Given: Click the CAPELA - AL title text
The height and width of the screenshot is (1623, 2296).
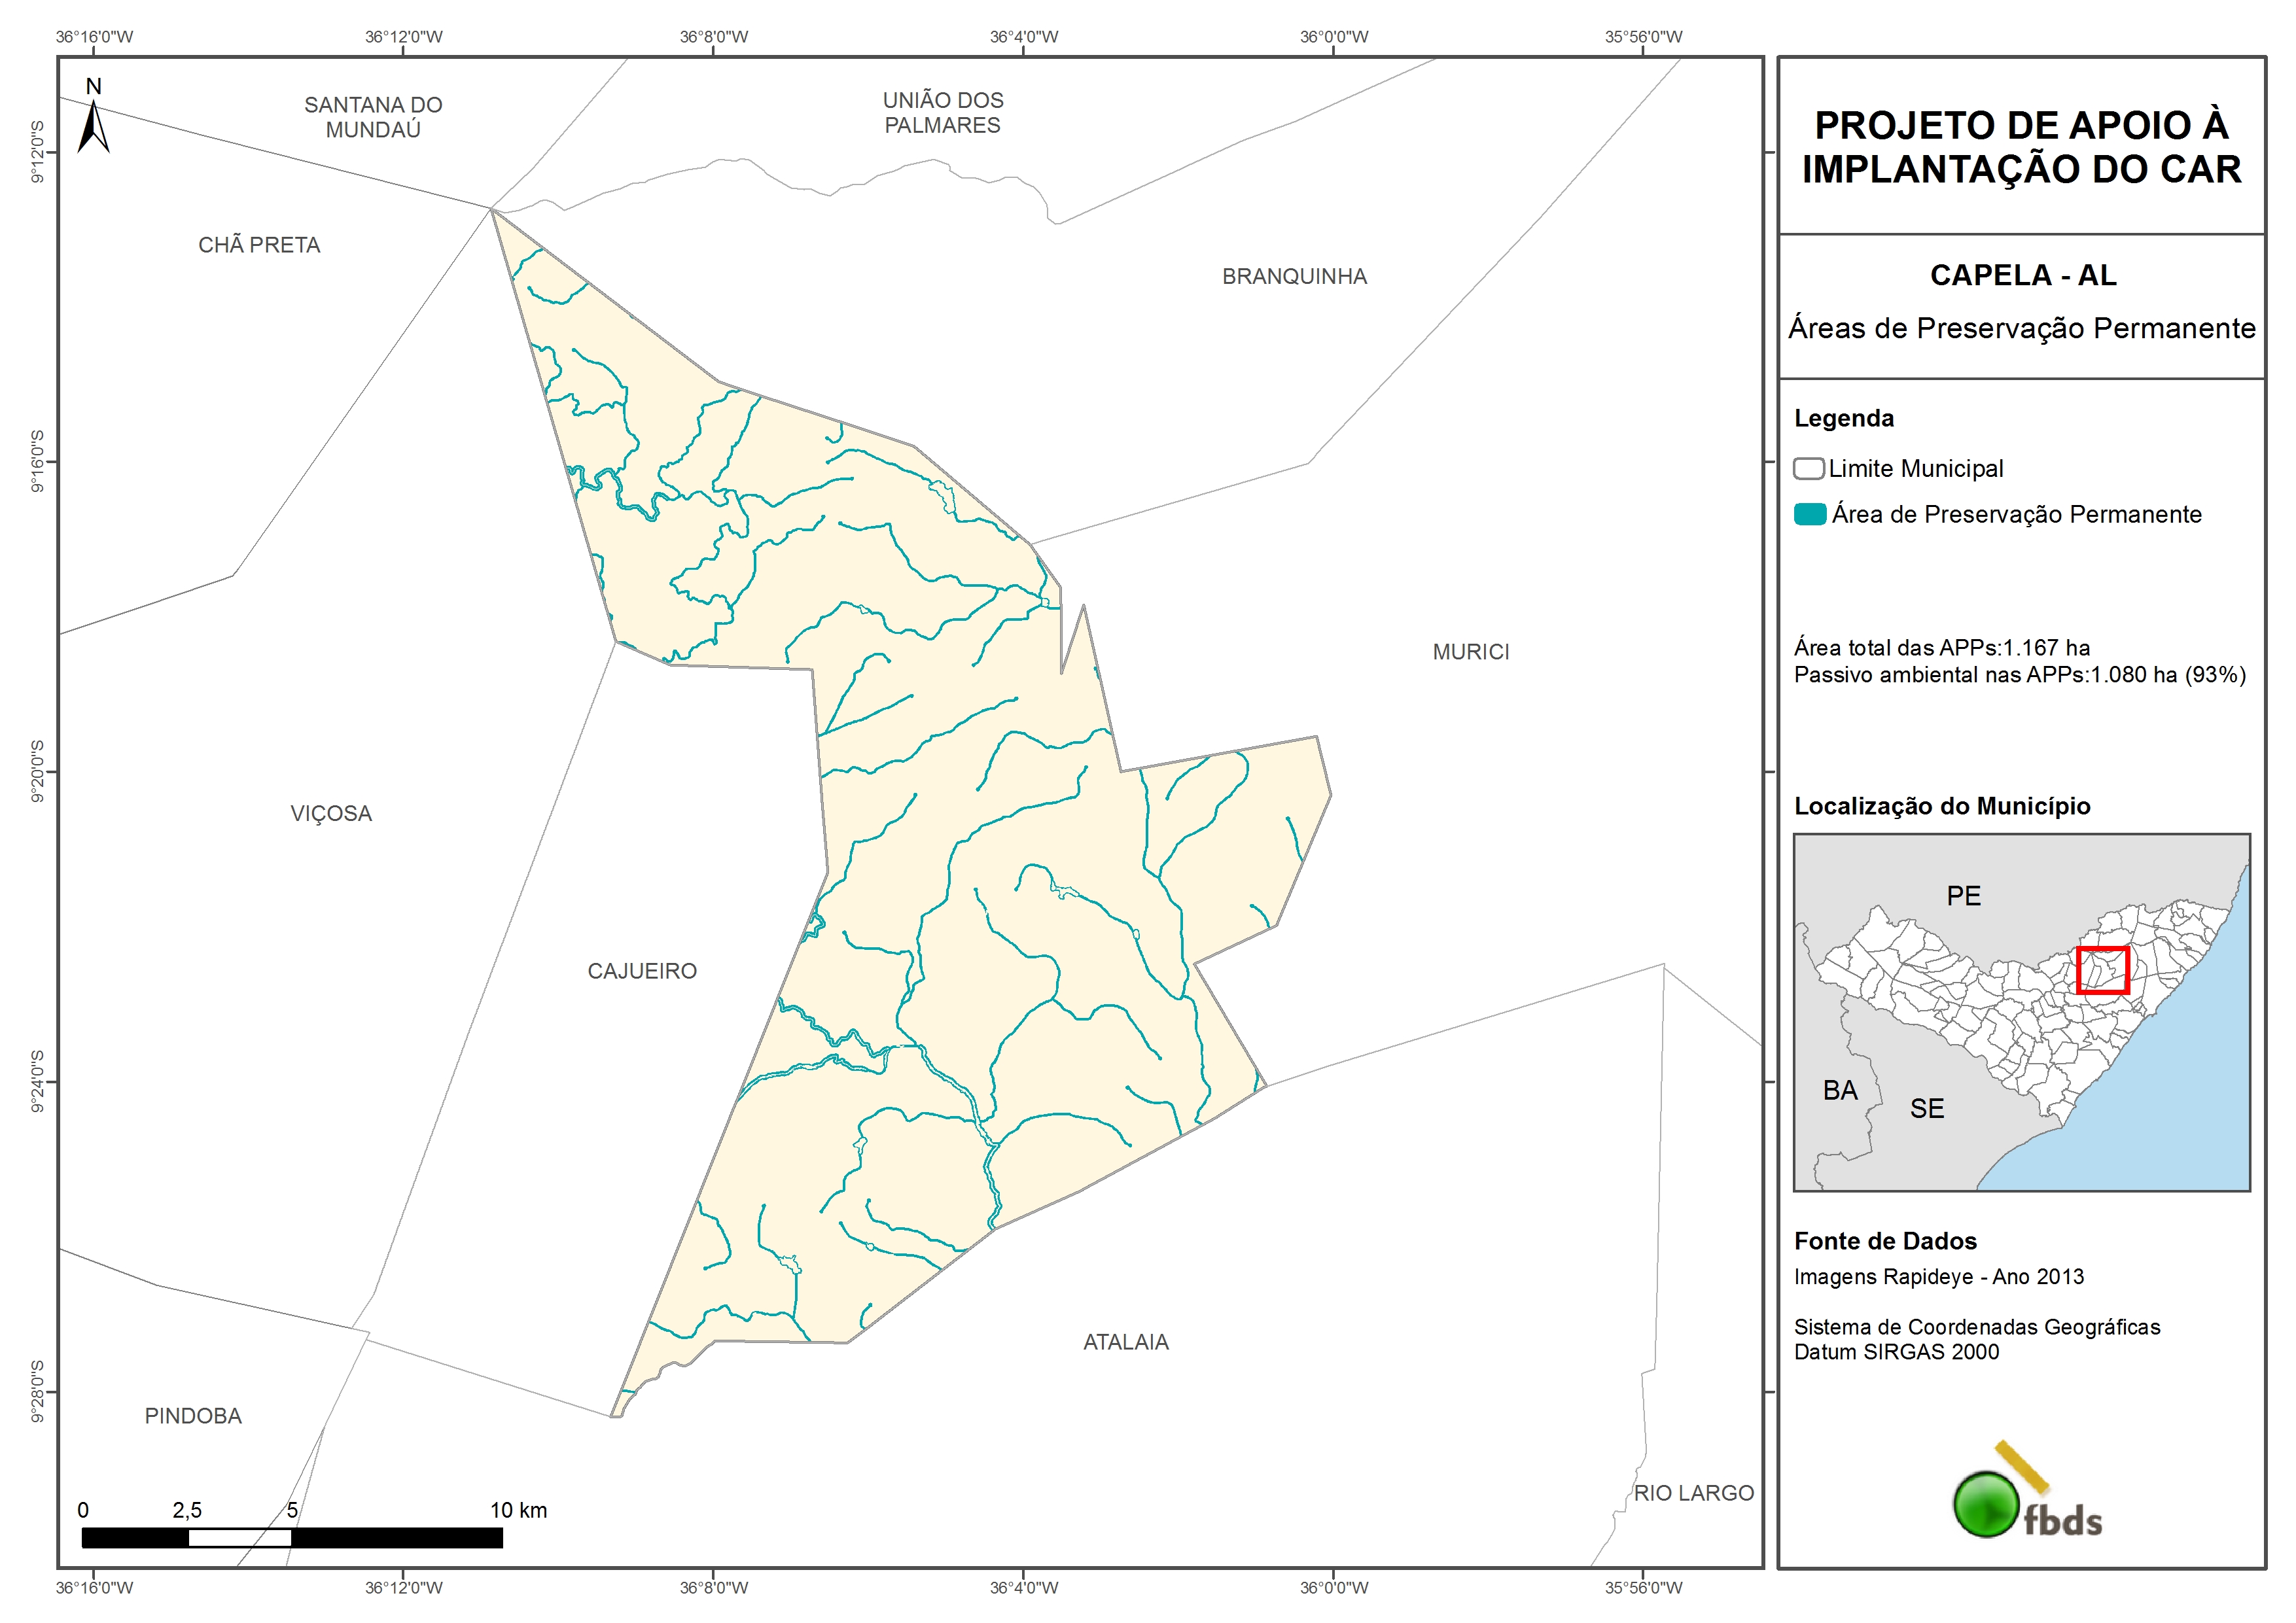Looking at the screenshot, I should tap(2022, 275).
